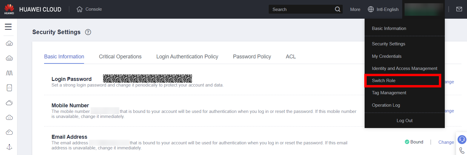Click the triple-peak wave sidebar icon
This screenshot has height=155, width=467.
click(x=9, y=73)
